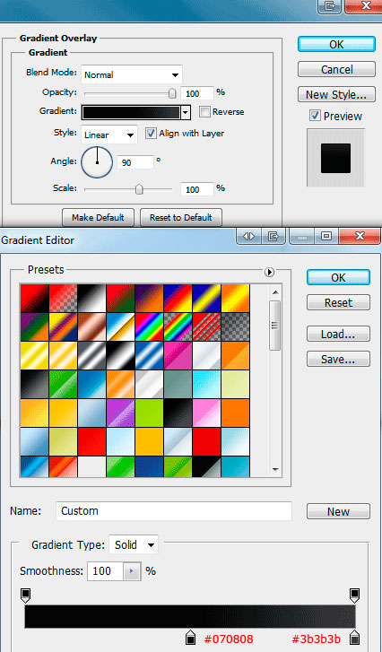Click the presets scrollbar down arrow
Screen dimensions: 382x652
click(x=274, y=470)
